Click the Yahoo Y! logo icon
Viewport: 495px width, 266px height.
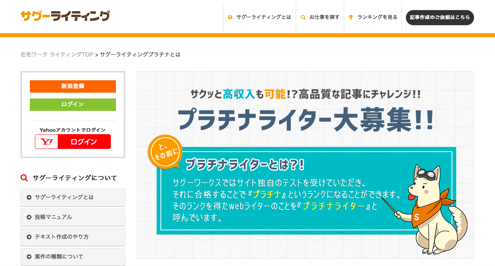47,142
